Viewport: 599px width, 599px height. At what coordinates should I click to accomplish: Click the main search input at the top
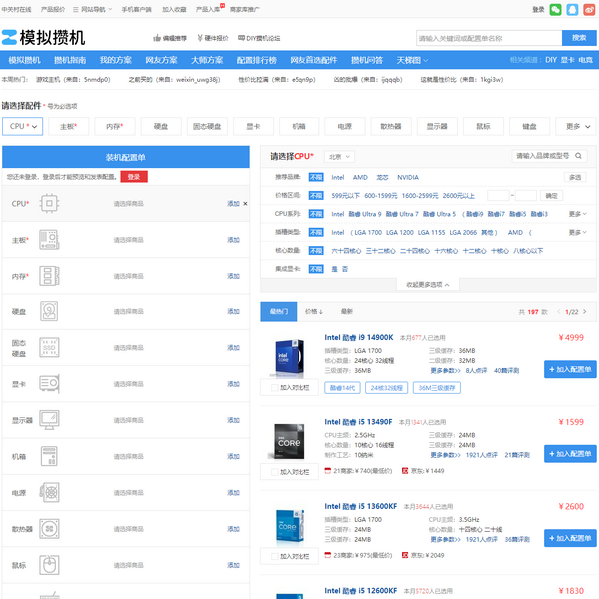[487, 38]
